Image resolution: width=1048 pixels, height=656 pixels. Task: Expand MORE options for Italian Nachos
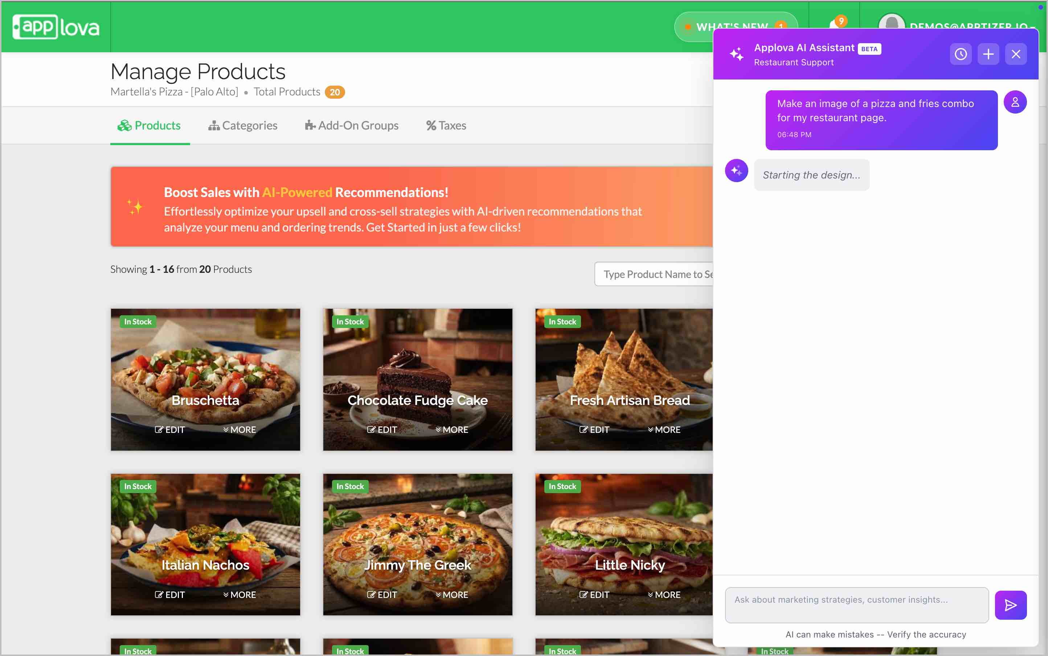pyautogui.click(x=240, y=594)
